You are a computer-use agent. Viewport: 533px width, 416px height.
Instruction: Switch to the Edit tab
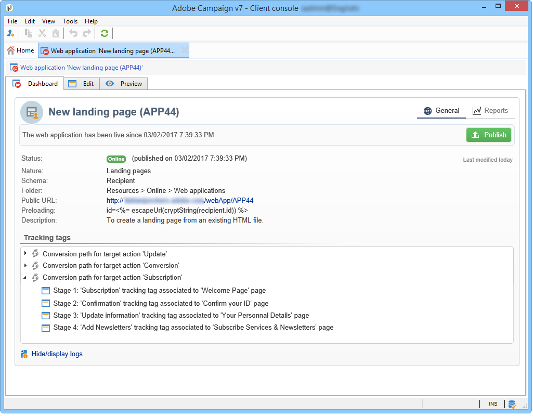coord(82,84)
